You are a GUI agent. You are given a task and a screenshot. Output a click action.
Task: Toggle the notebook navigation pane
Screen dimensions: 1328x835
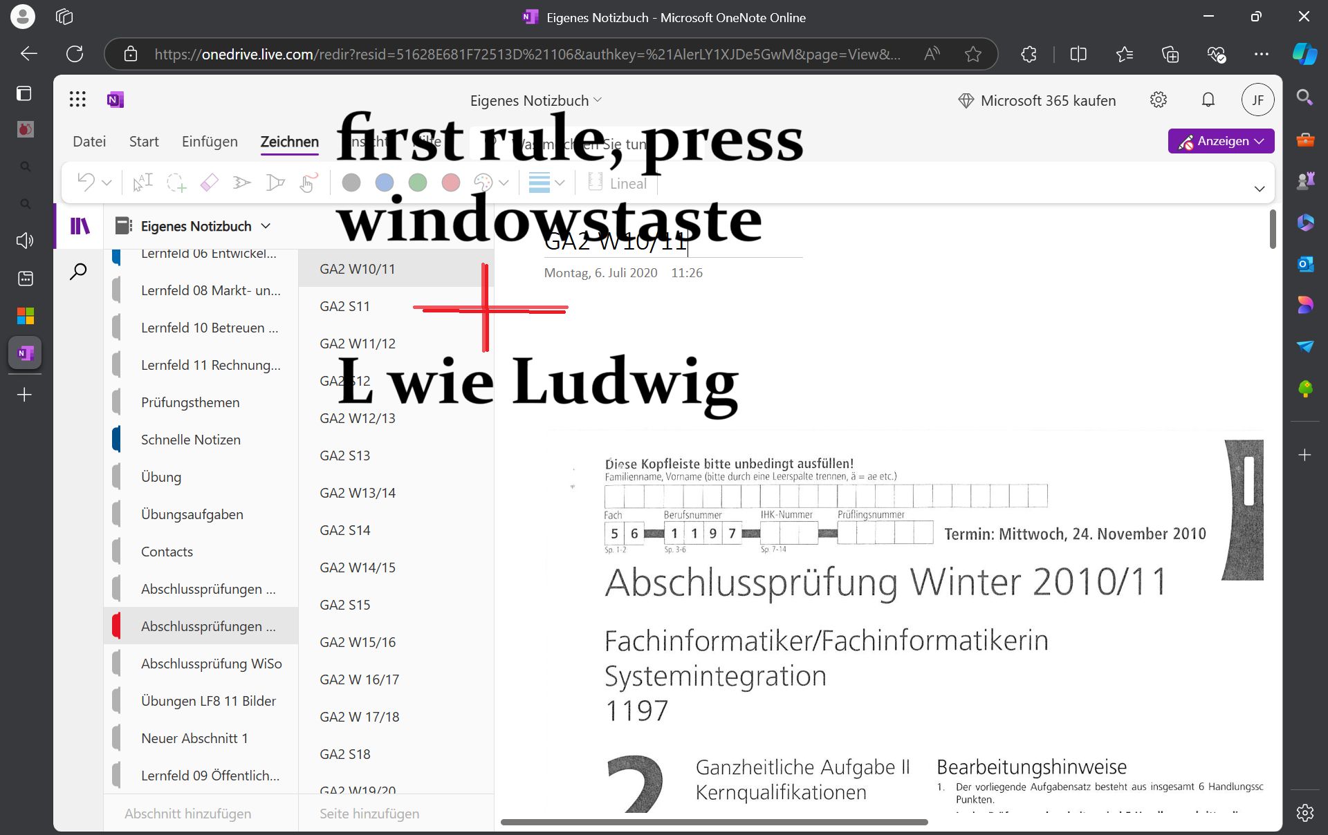click(80, 226)
